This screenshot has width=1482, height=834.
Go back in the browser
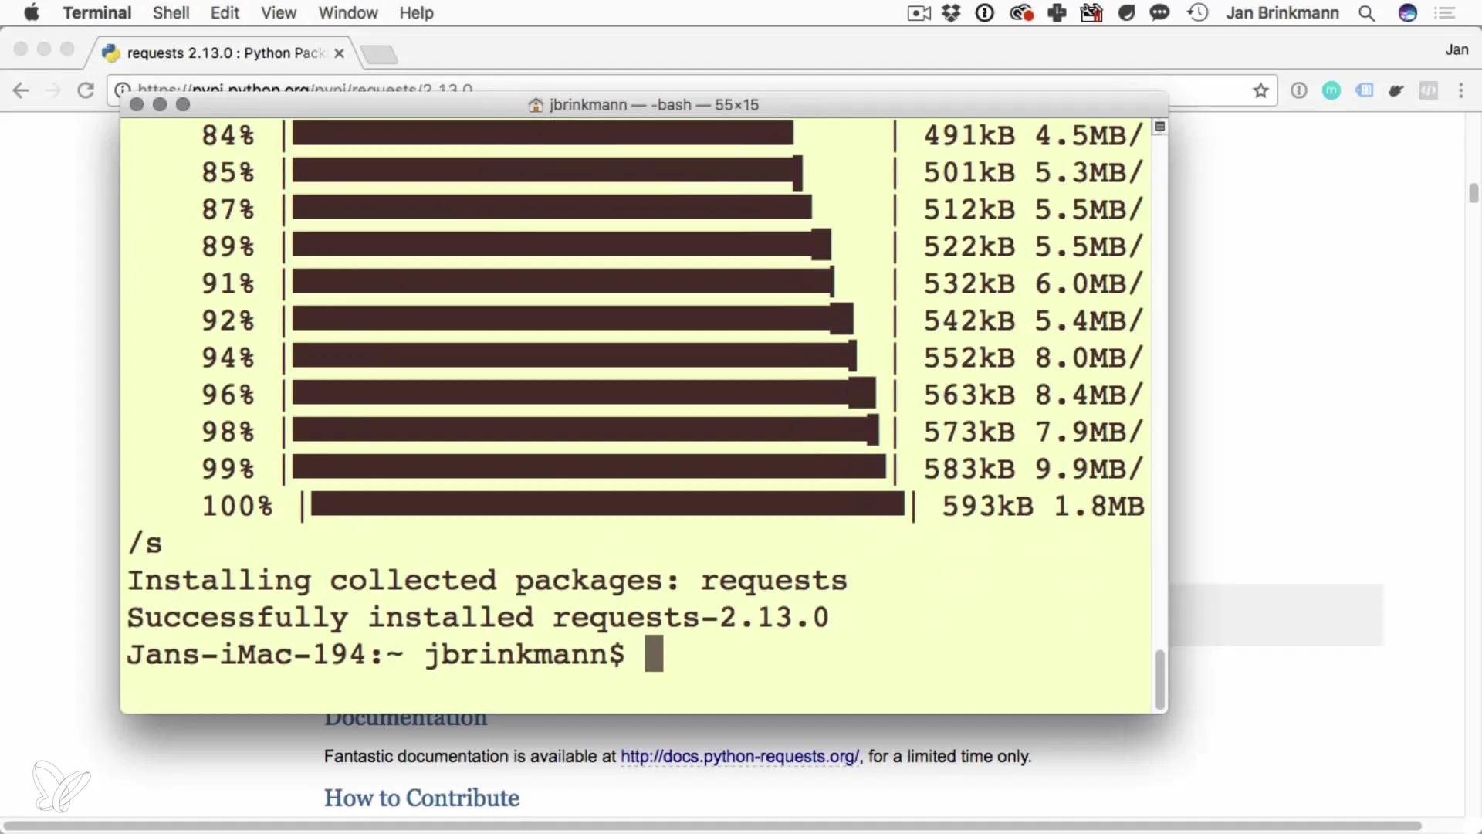[21, 90]
